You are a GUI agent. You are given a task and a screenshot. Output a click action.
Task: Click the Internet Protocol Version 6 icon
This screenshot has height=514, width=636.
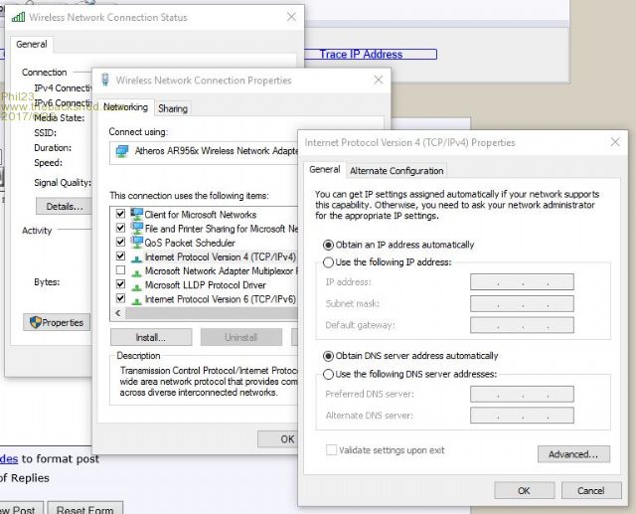(136, 298)
